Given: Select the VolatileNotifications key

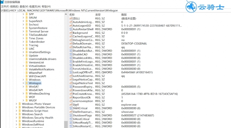Looking at the screenshot, I should 42,69.
